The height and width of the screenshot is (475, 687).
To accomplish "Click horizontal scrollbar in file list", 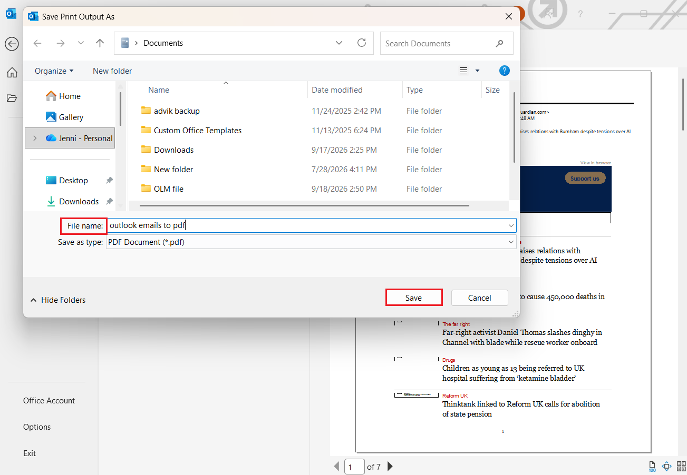I will pos(304,205).
